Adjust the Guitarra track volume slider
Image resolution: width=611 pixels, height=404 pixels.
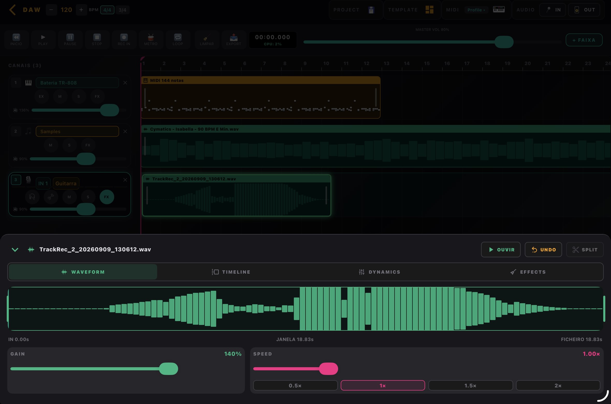click(x=86, y=209)
